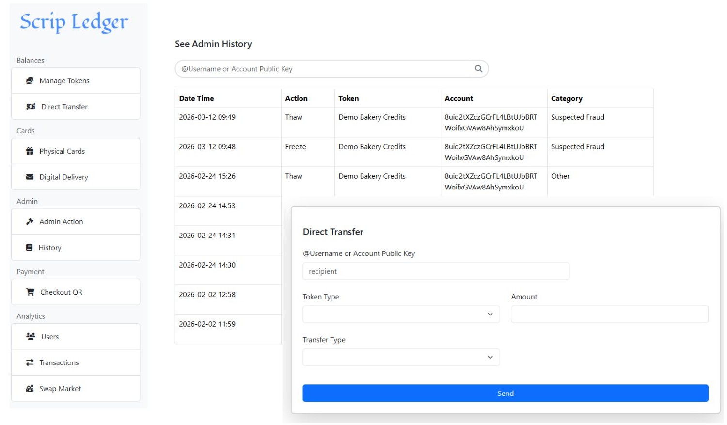Focus the recipient input field
Screen dimensions: 727x425
pyautogui.click(x=436, y=271)
